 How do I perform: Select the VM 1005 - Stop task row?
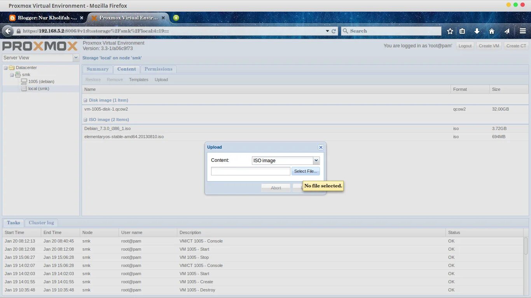(263, 257)
